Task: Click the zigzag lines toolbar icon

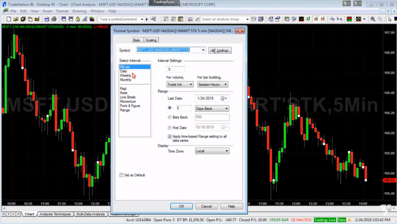Action: click(190, 19)
